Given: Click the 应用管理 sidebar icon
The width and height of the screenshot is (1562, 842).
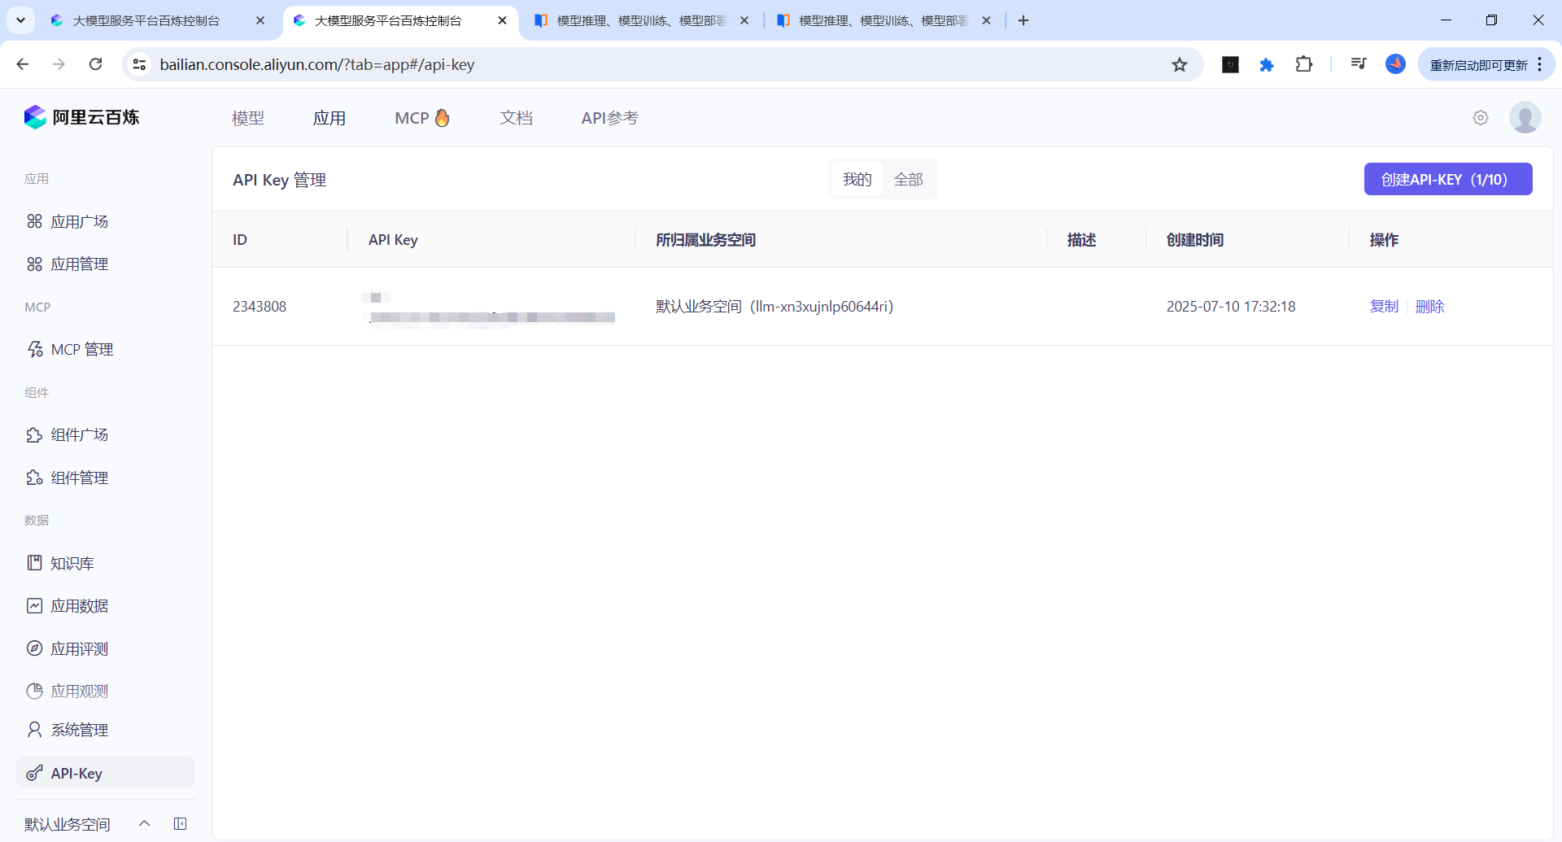Looking at the screenshot, I should coord(34,264).
